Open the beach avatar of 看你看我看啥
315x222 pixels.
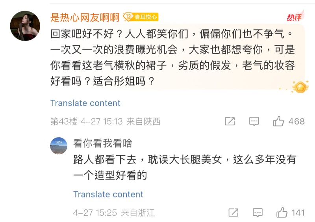(59, 146)
